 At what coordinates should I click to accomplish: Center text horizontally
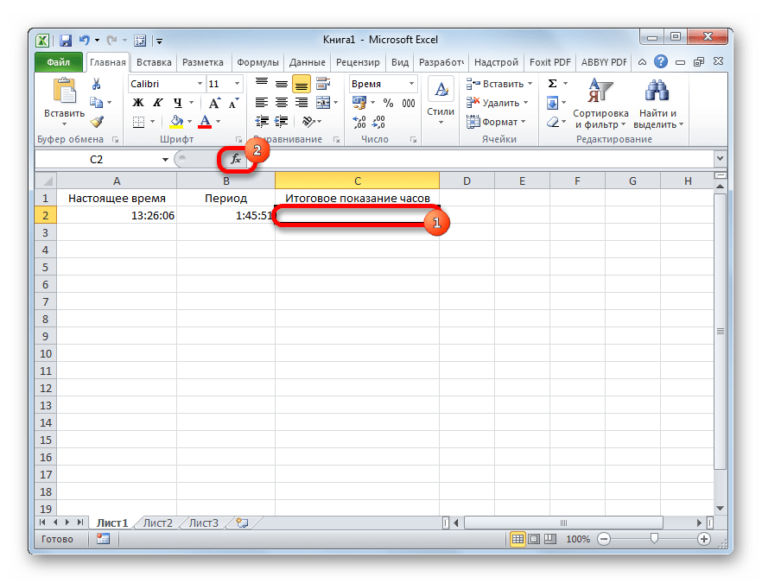tap(282, 103)
